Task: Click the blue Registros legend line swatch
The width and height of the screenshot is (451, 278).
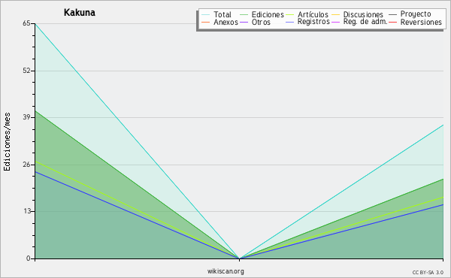Action: (289, 22)
